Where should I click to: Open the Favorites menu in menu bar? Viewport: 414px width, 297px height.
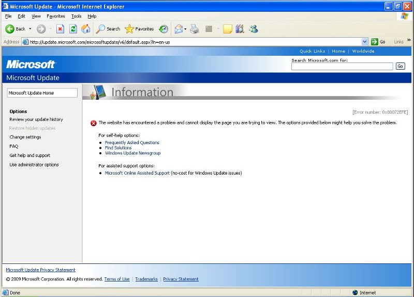pyautogui.click(x=56, y=16)
